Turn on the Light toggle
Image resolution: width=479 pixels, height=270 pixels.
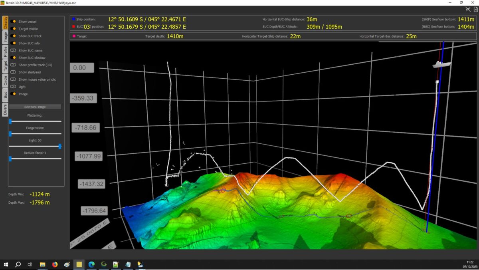13,87
